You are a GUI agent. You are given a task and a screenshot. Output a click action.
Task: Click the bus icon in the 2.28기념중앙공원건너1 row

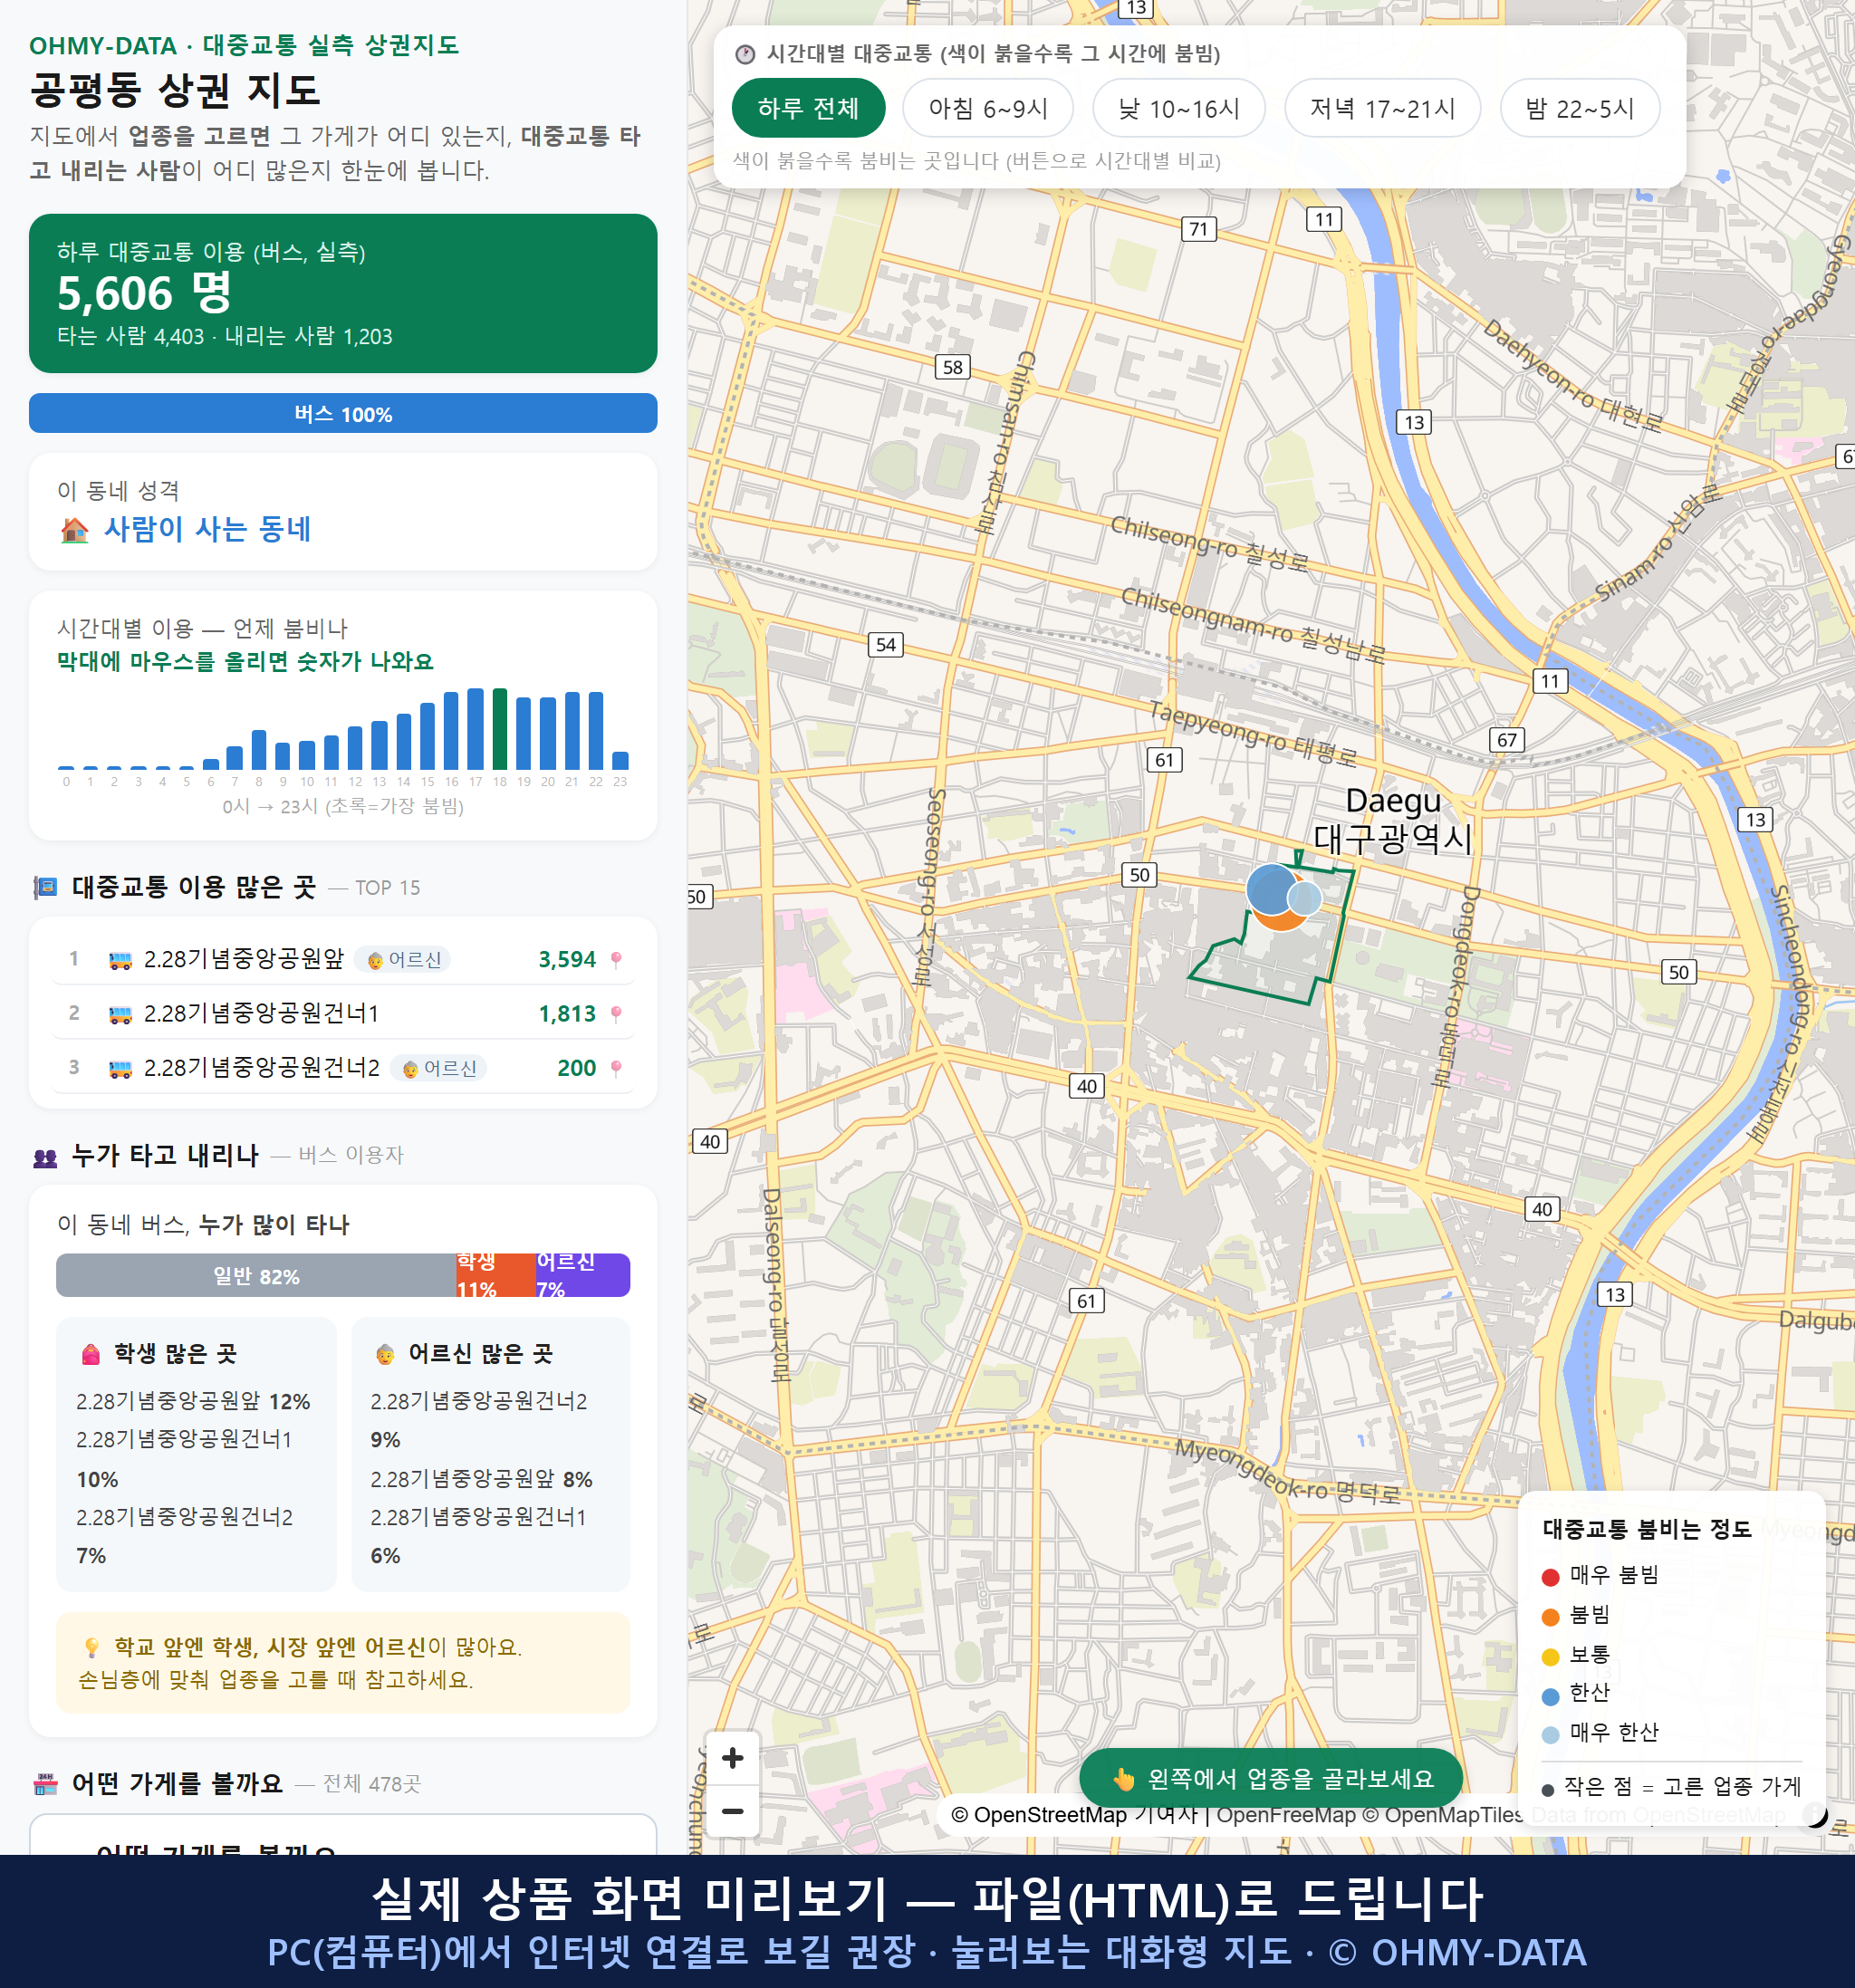120,1014
